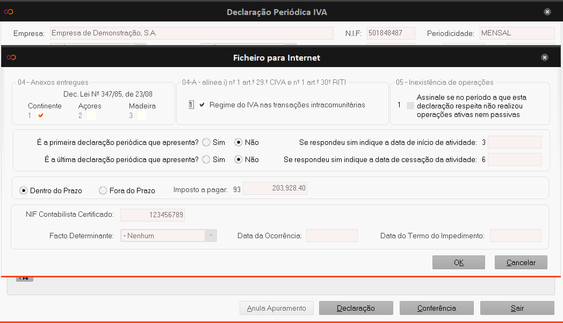Focus the data de início de atividade field
The height and width of the screenshot is (323, 563).
(514, 142)
